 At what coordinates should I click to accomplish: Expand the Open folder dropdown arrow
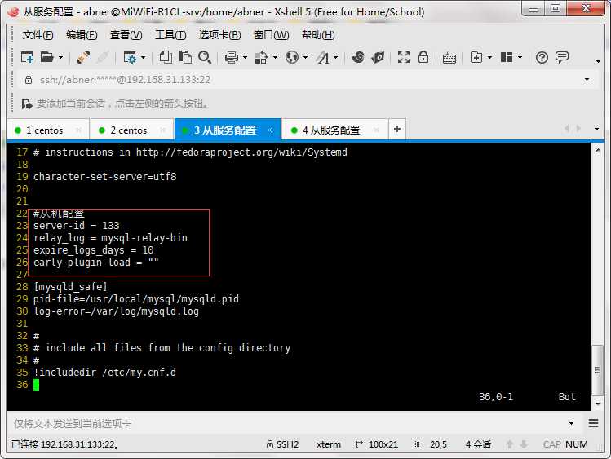tap(61, 58)
